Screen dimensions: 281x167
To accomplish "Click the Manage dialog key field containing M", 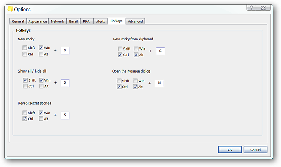I will (x=159, y=83).
